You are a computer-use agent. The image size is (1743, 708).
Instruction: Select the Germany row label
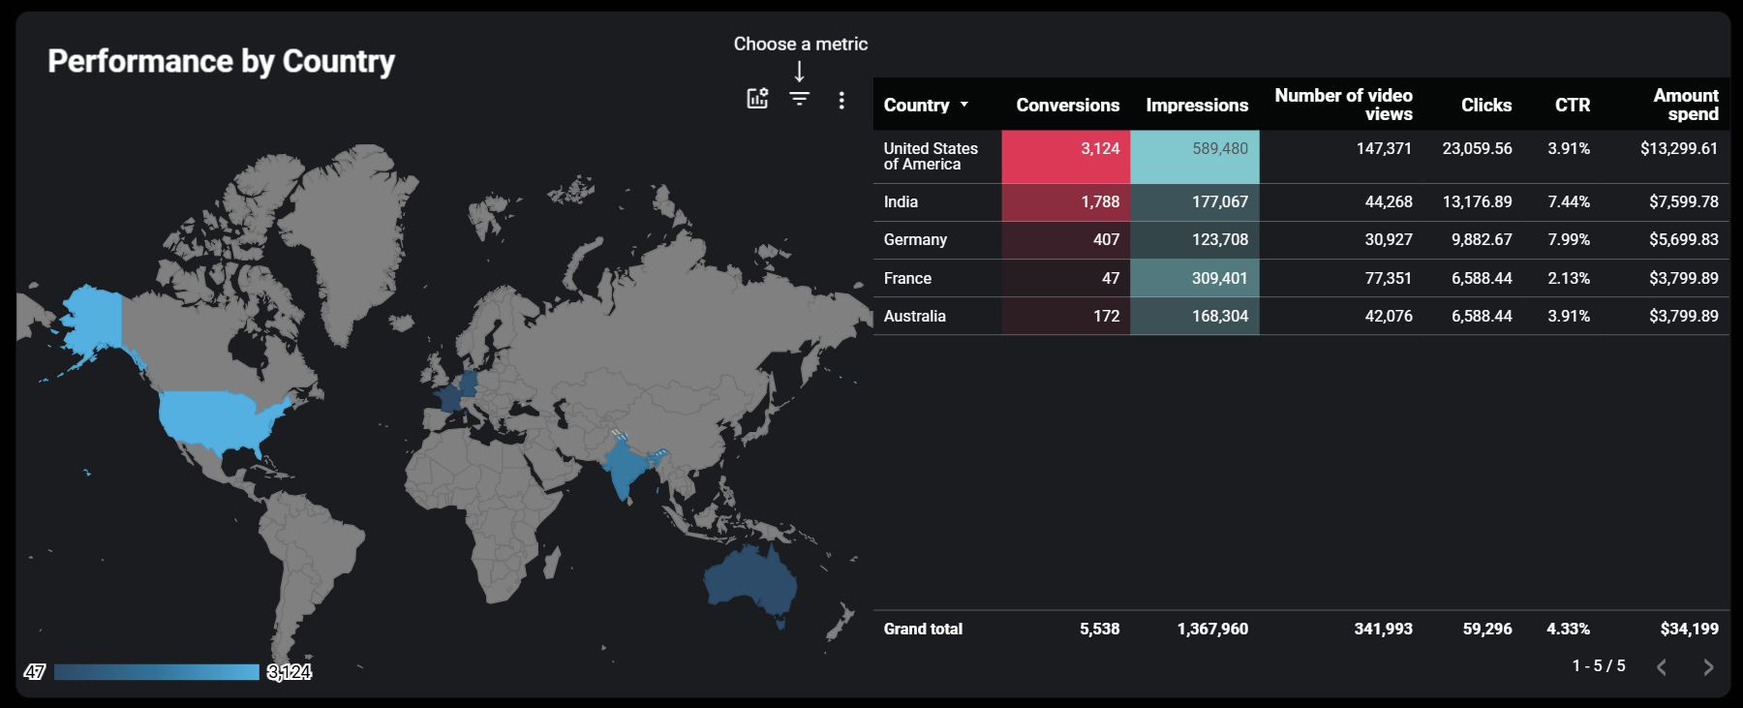[915, 239]
